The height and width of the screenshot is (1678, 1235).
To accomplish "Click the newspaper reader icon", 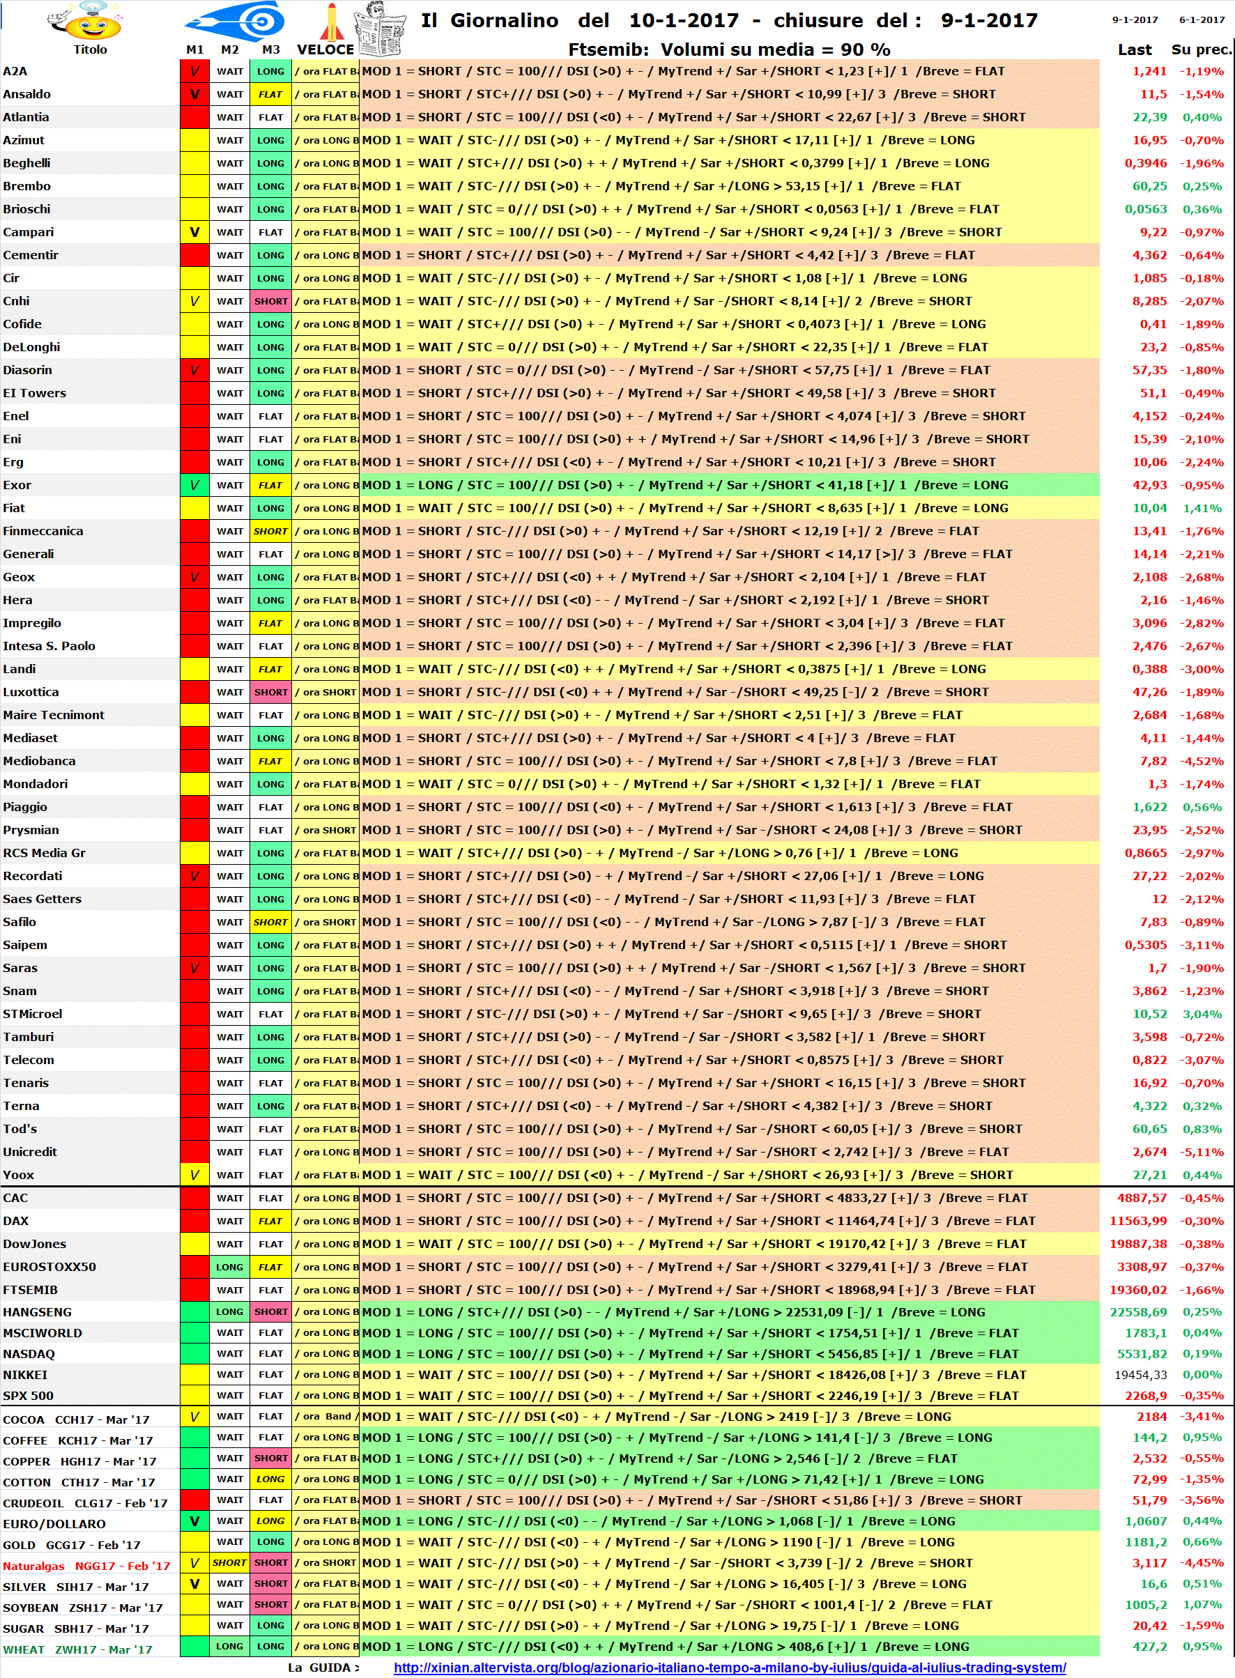I will [381, 29].
